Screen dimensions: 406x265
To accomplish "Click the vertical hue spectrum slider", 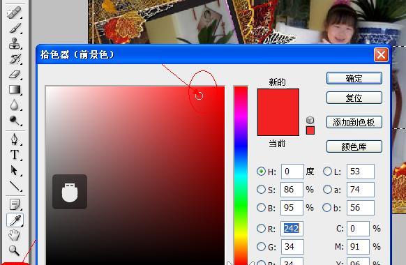I will click(241, 176).
